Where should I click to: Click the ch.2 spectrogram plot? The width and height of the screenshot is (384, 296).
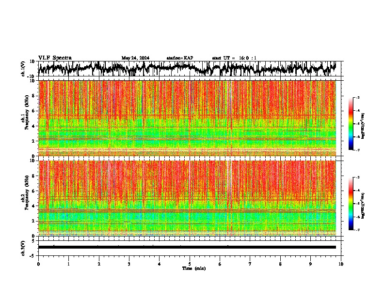click(187, 198)
